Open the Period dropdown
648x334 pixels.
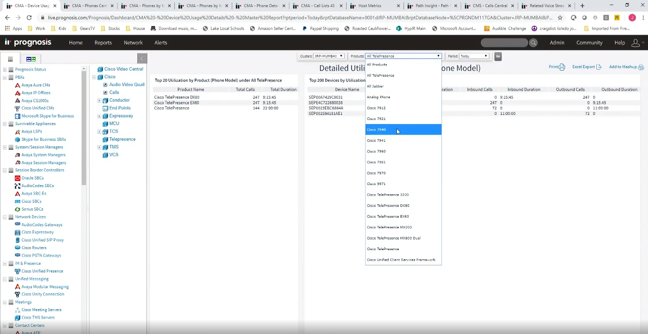474,56
